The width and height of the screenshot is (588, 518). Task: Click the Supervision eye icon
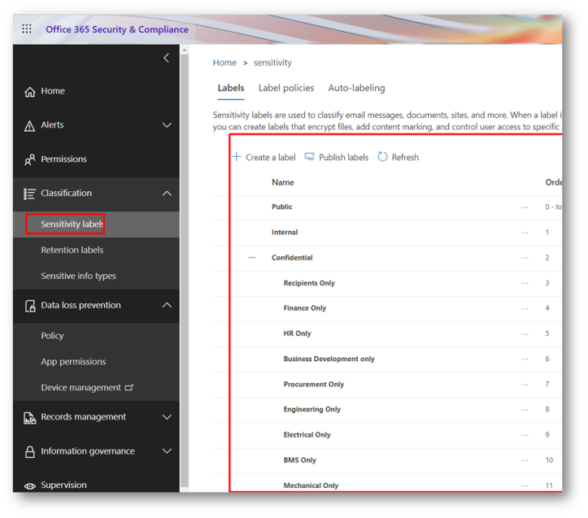pos(30,485)
